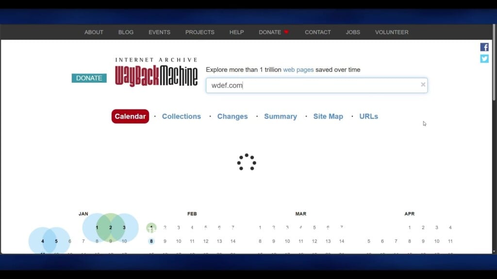Clear the search field using the X icon

pyautogui.click(x=423, y=84)
